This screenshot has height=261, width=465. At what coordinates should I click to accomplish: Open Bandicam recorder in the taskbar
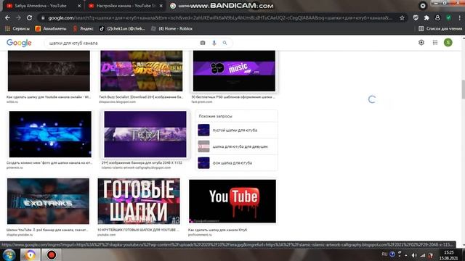pyautogui.click(x=52, y=254)
